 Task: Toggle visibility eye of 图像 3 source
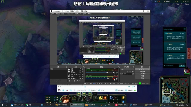point(80,69)
